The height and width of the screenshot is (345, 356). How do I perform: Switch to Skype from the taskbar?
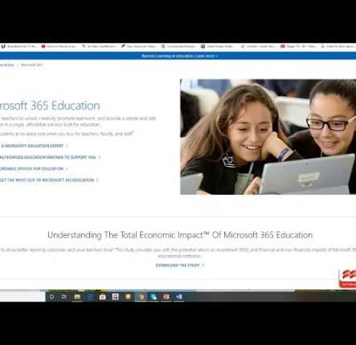153,297
